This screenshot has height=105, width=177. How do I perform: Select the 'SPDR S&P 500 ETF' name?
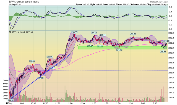coord(24,2)
